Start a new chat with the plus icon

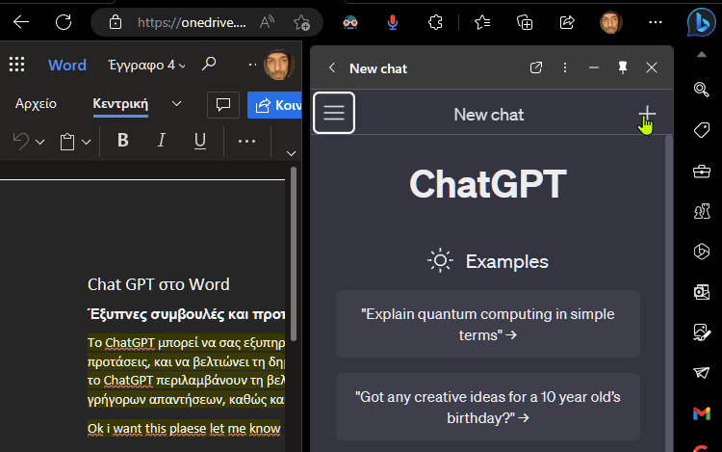(x=647, y=114)
